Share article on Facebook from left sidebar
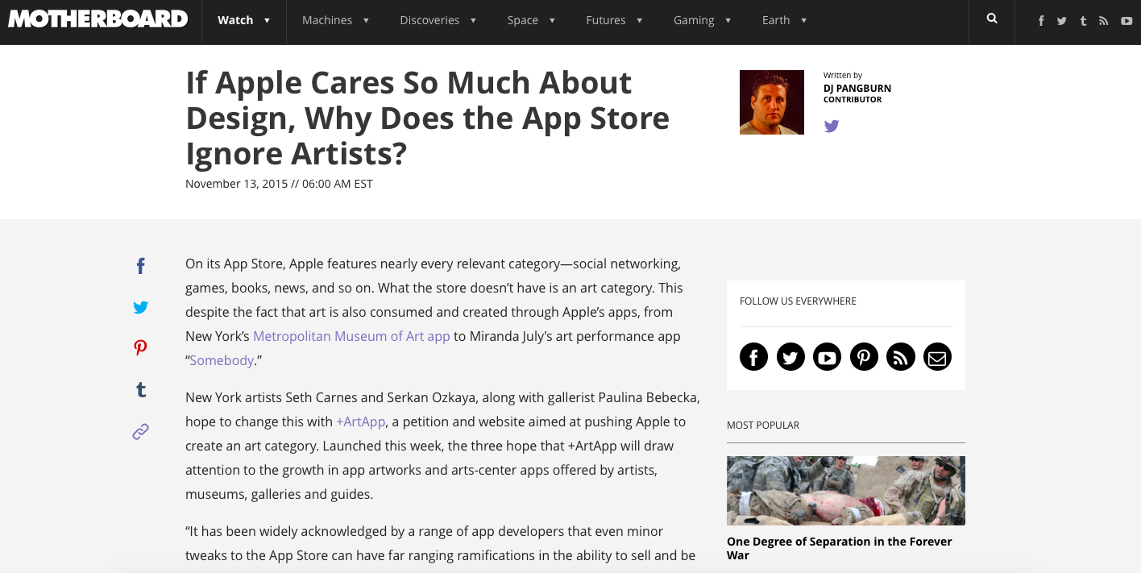Screen dimensions: 1141x573 (140, 266)
